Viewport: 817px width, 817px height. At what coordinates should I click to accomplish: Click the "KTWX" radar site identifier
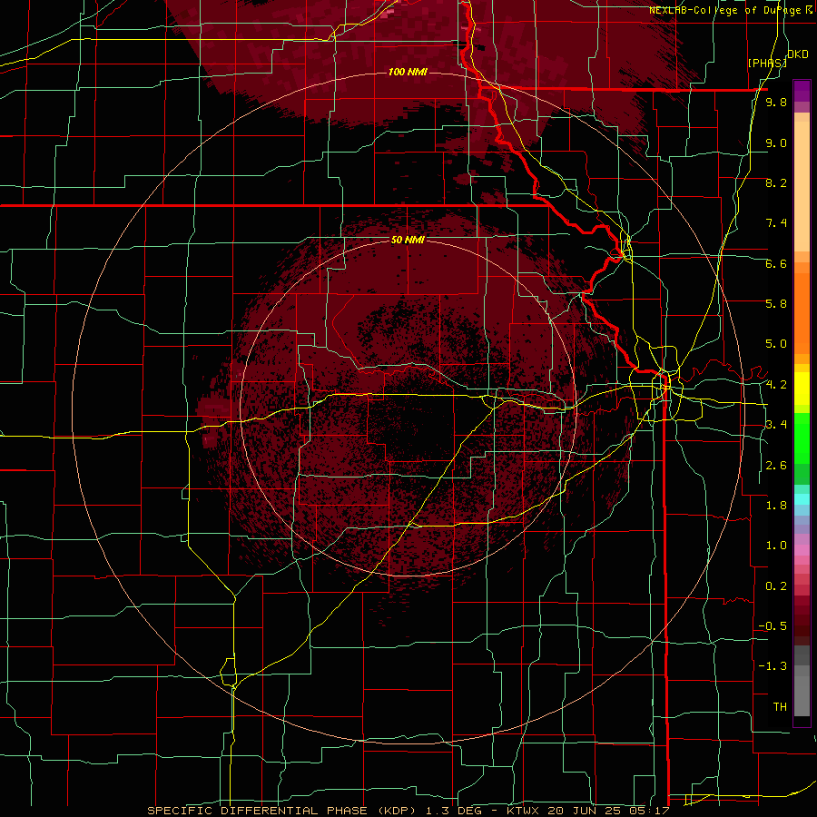(524, 811)
